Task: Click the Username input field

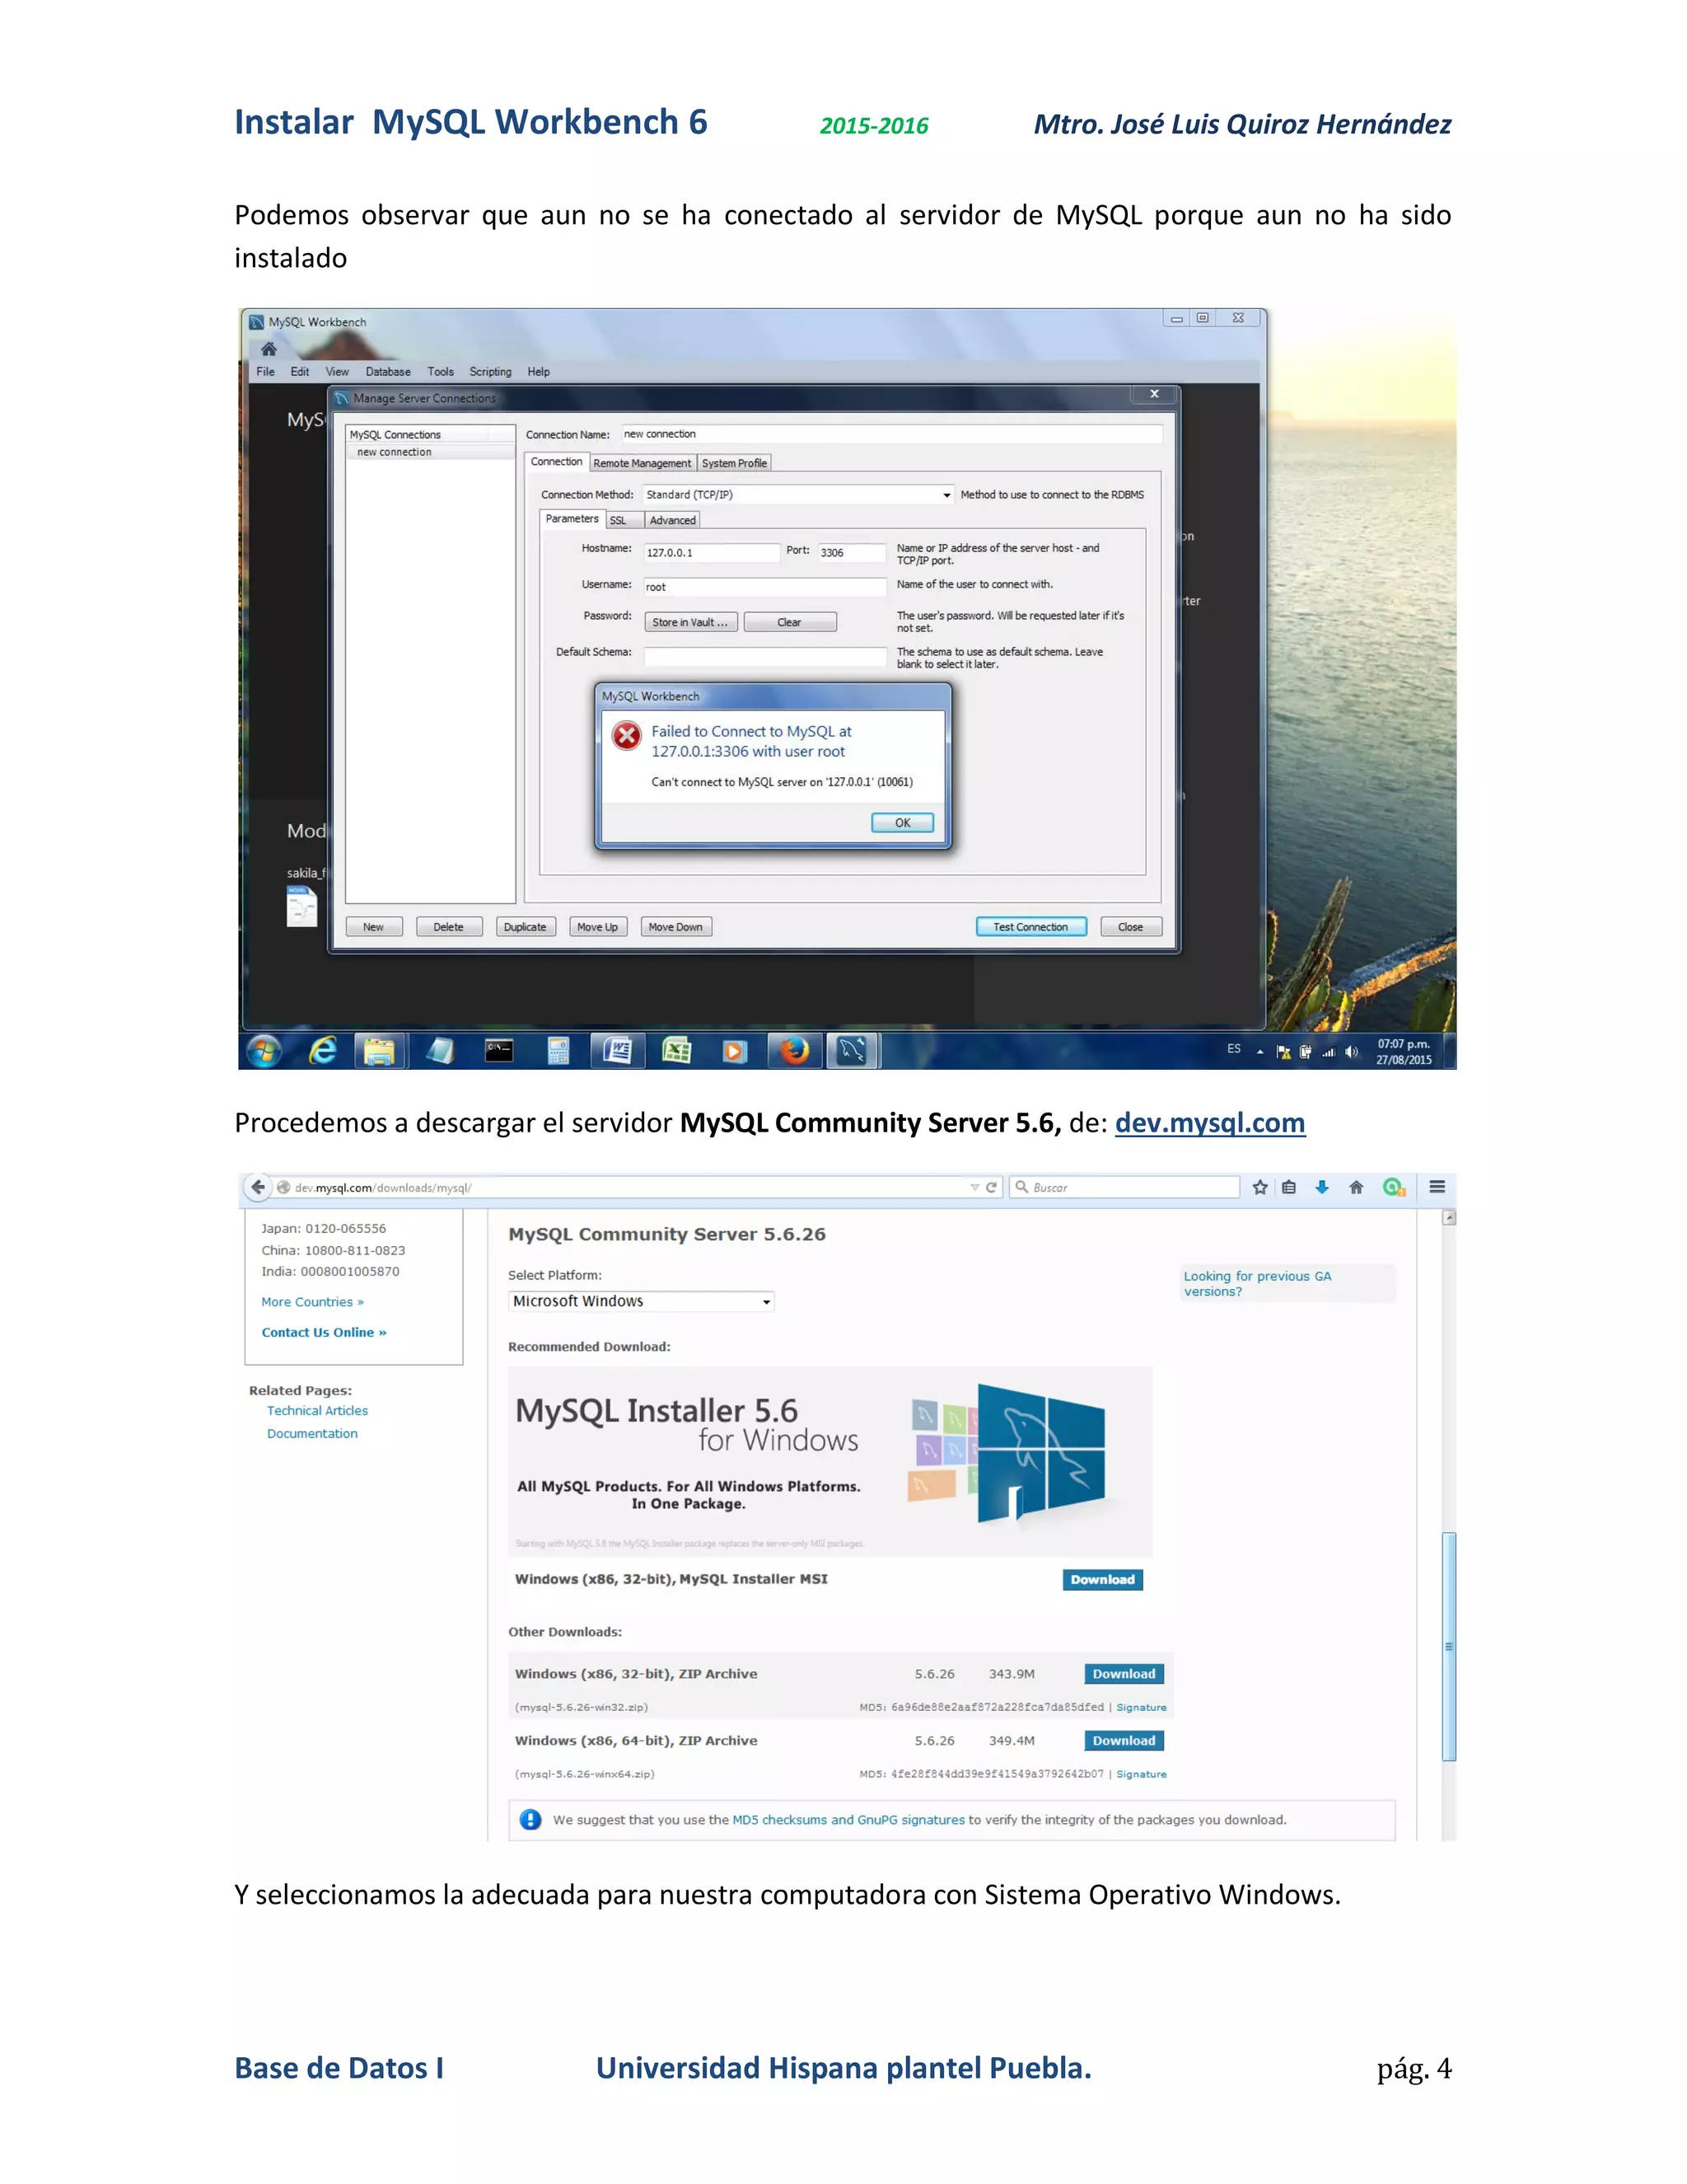Action: pos(764,587)
